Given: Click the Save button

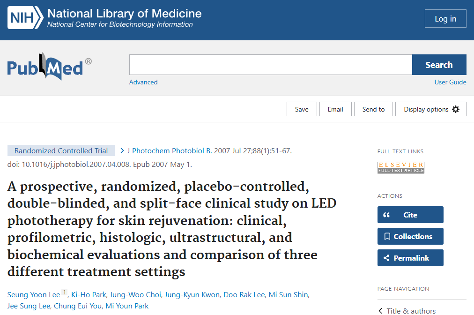Looking at the screenshot, I should [x=302, y=109].
